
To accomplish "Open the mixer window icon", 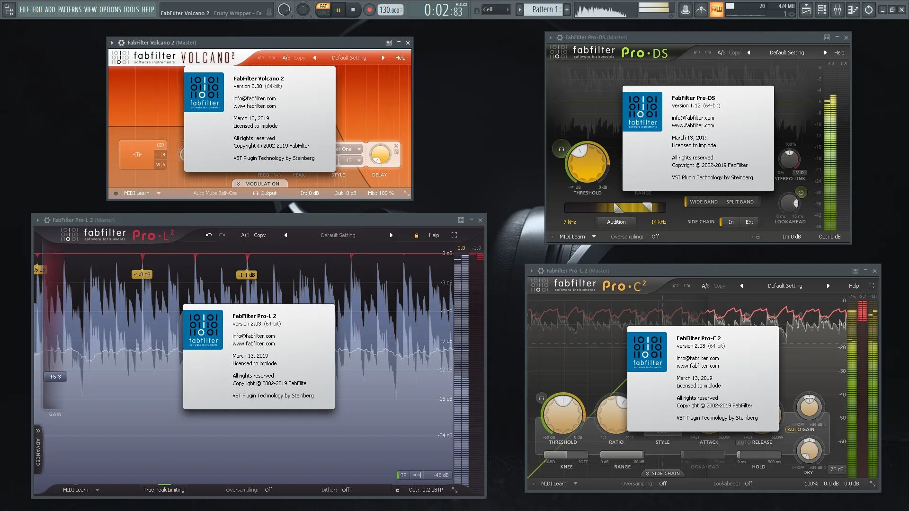I will (x=837, y=9).
